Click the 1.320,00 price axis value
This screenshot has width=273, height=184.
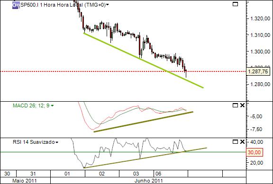260,19
